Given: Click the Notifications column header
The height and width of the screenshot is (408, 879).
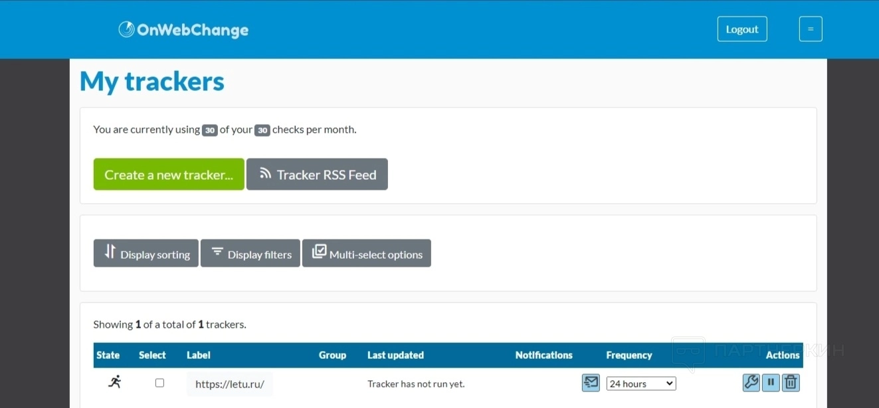Looking at the screenshot, I should click(x=543, y=355).
